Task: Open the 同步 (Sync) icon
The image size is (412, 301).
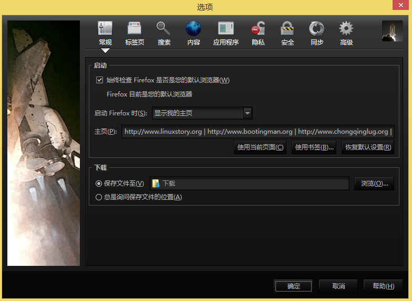Action: point(317,29)
